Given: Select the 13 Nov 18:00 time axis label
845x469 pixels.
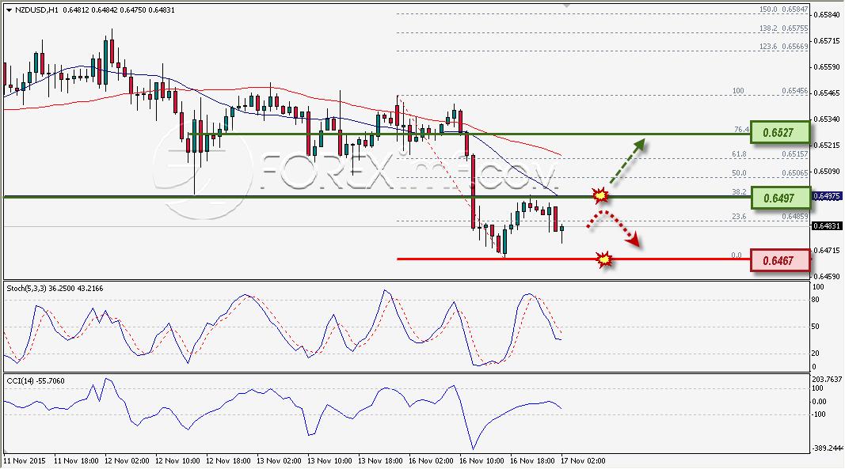Looking at the screenshot, I should (x=380, y=461).
